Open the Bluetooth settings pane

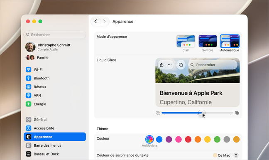pos(55,78)
